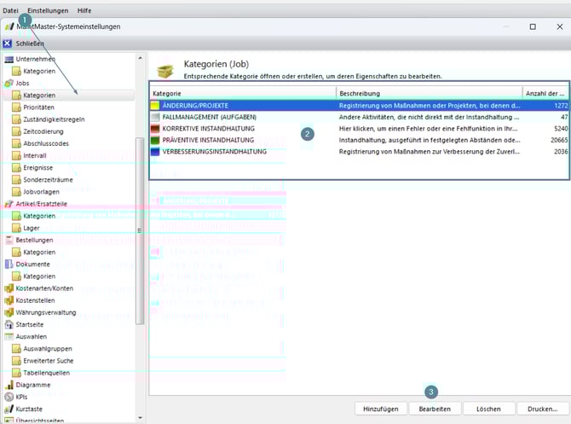Click the Währungsverwaltung icon
This screenshot has width=571, height=424.
pyautogui.click(x=9, y=312)
